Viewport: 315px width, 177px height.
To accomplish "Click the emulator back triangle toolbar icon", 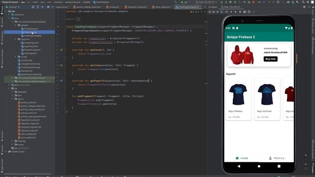I will pos(231,12).
